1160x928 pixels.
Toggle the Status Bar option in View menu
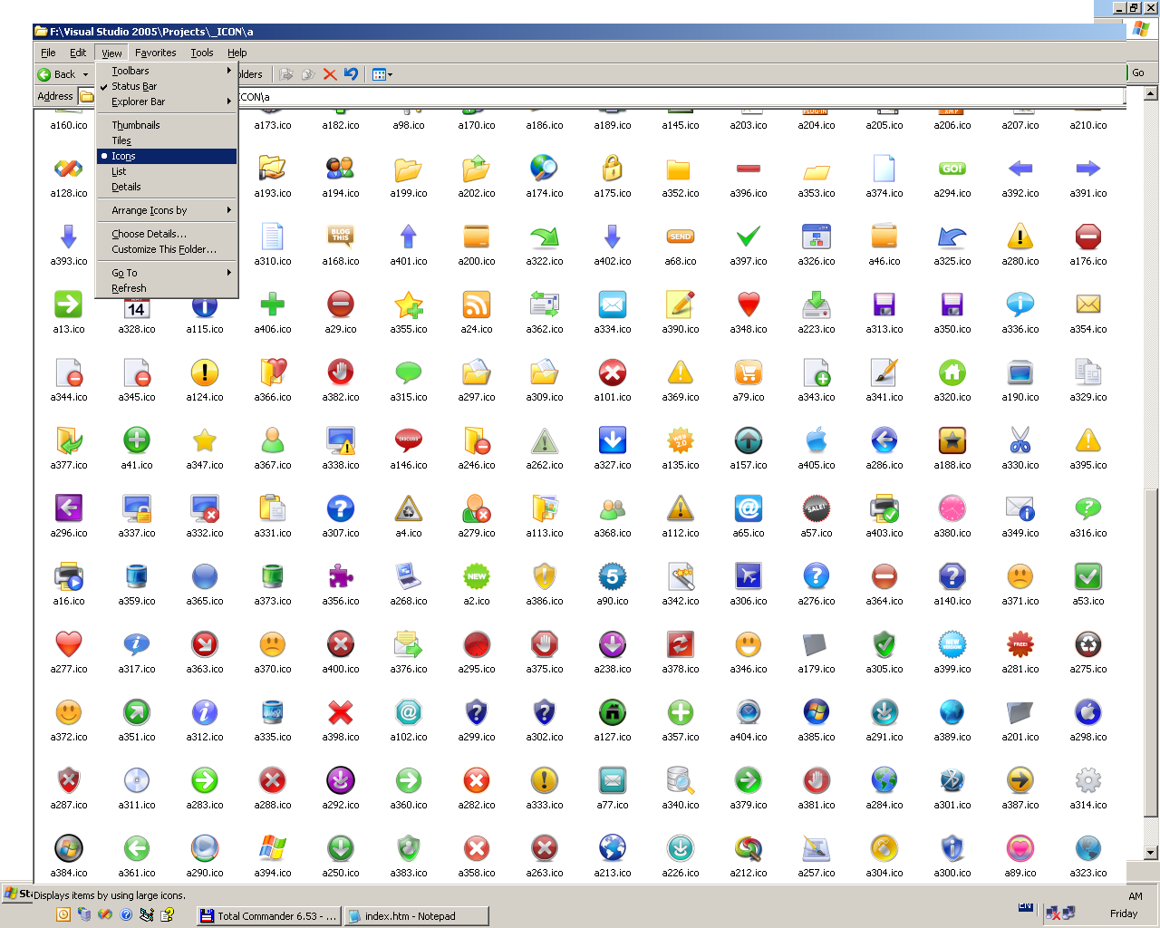pyautogui.click(x=167, y=86)
